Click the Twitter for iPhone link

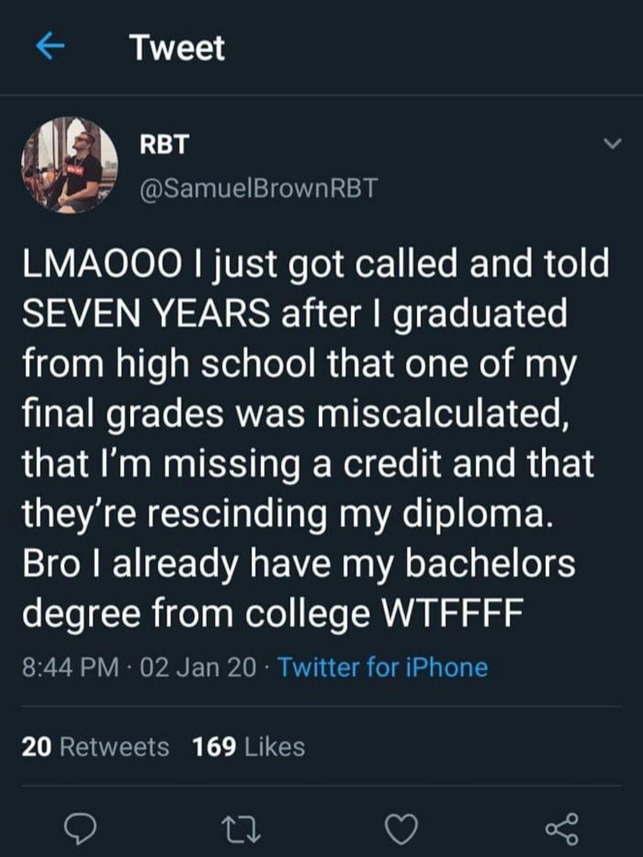[x=383, y=667]
